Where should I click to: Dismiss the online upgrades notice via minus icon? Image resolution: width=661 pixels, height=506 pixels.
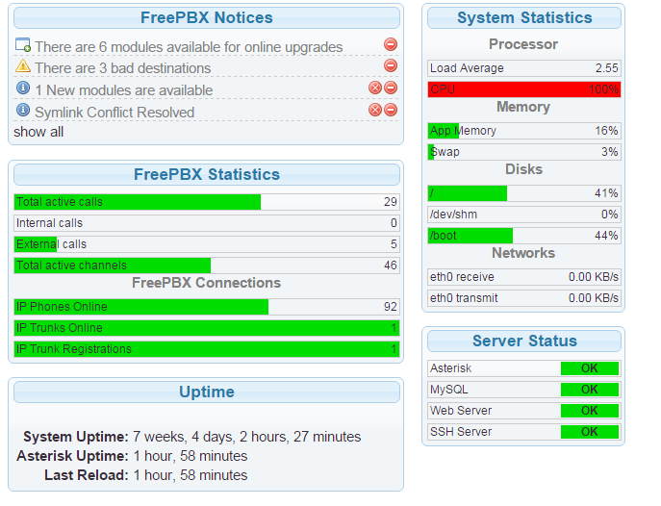click(x=391, y=44)
